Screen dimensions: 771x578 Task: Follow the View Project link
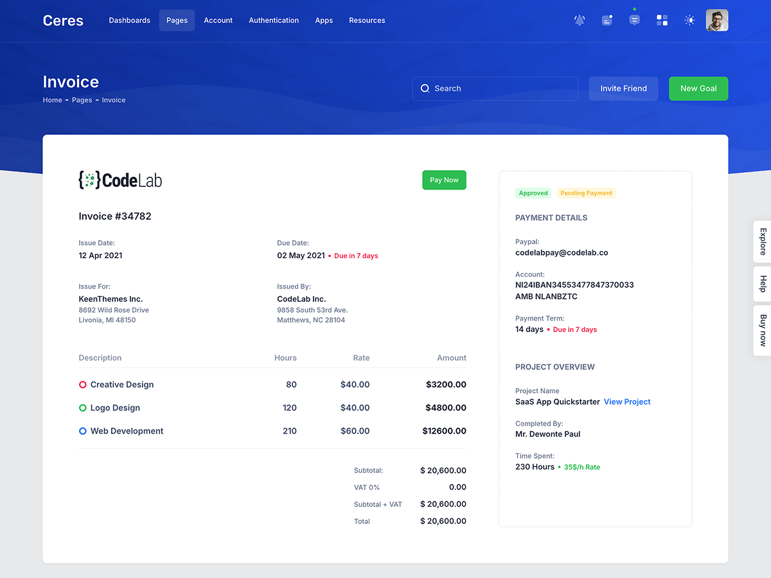click(627, 402)
